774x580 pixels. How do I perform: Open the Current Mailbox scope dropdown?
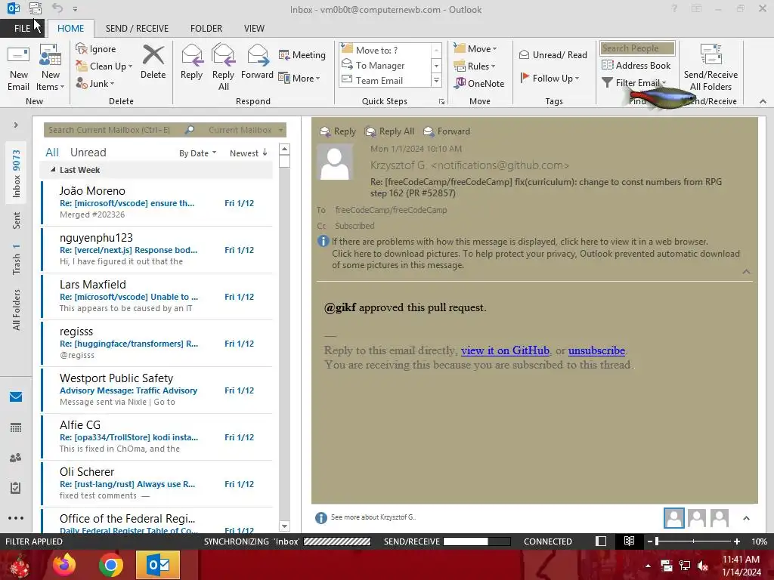(246, 130)
